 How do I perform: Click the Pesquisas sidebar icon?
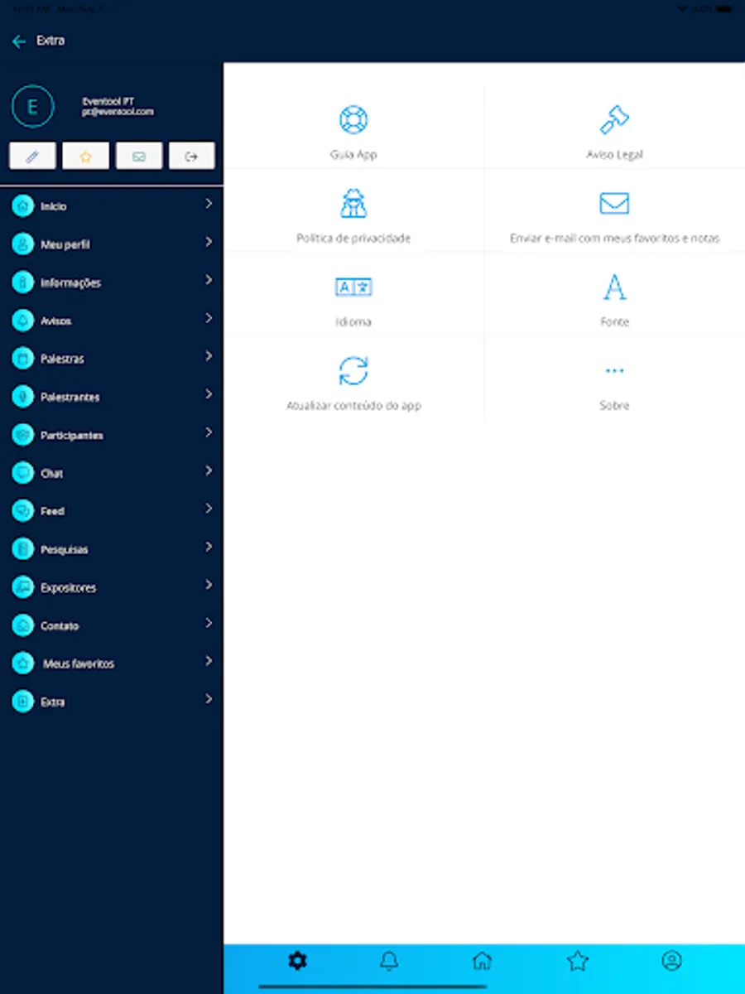tap(22, 549)
